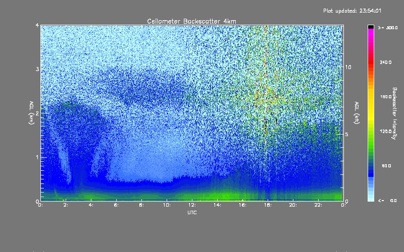The width and height of the screenshot is (404, 252).
Task: Click the black top segment of the colorbar
Action: point(371,27)
